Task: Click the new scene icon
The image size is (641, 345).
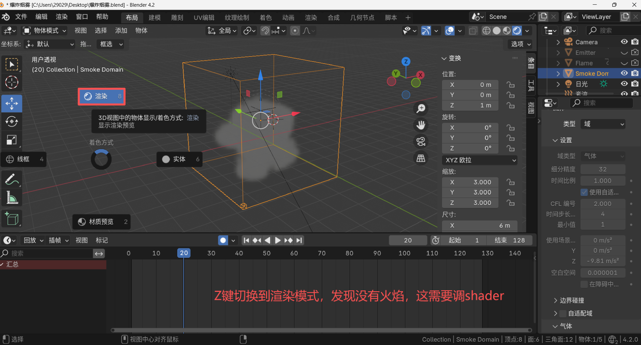Action: click(x=543, y=17)
